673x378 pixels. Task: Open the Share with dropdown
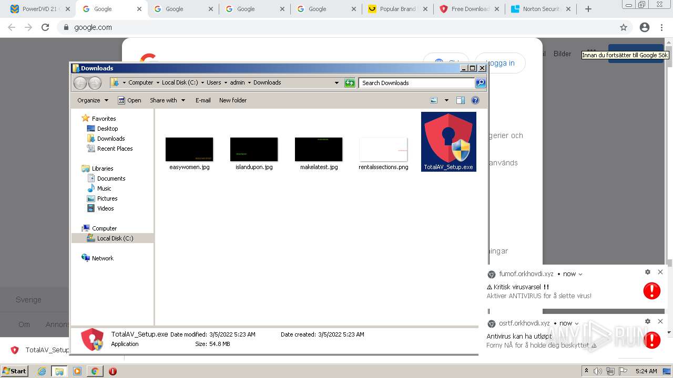pyautogui.click(x=167, y=100)
